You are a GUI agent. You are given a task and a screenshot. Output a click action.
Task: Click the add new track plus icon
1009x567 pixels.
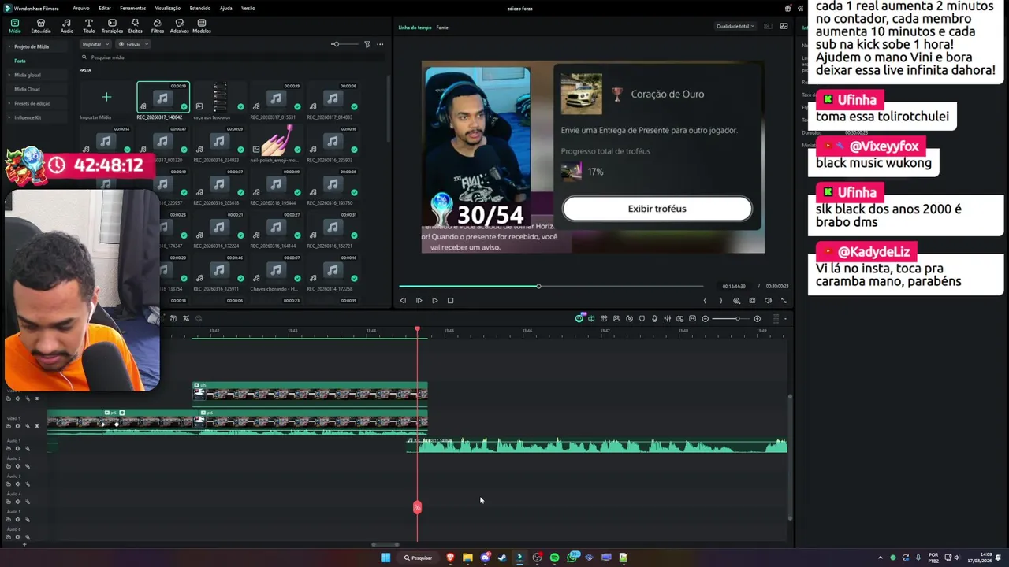(x=24, y=544)
